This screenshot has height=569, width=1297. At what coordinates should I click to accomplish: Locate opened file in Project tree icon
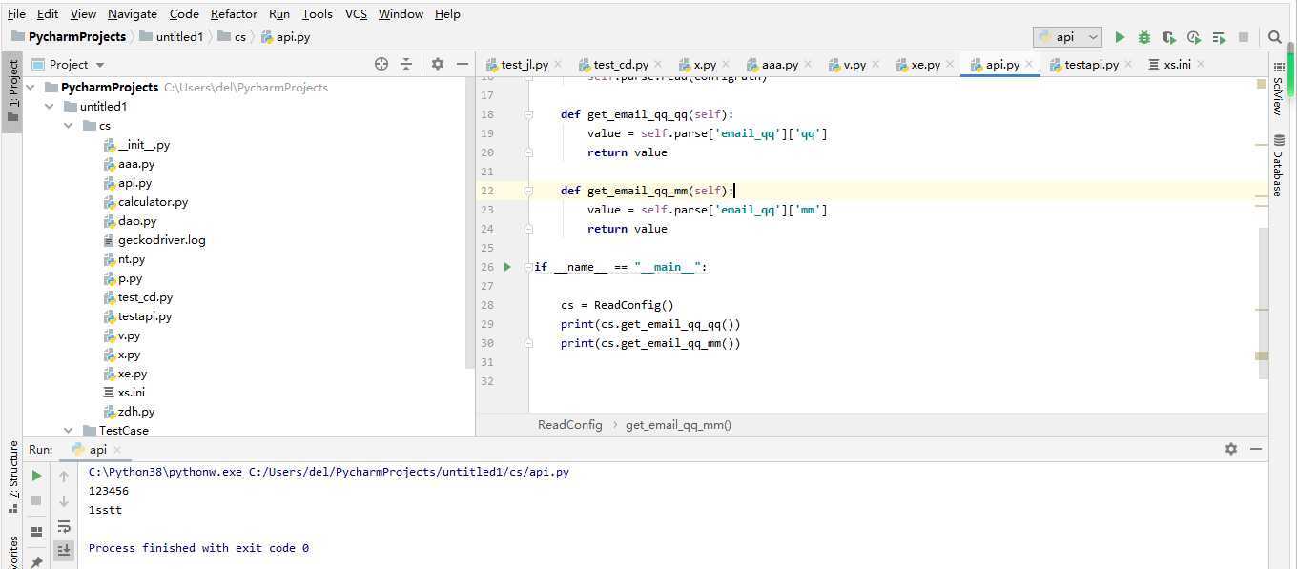point(381,64)
